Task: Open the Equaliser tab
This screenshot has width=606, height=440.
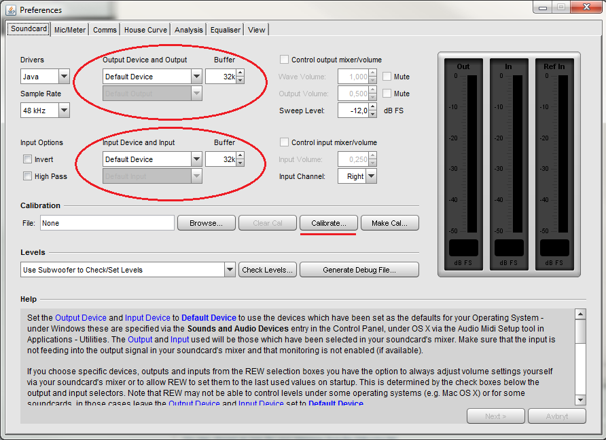Action: click(226, 30)
